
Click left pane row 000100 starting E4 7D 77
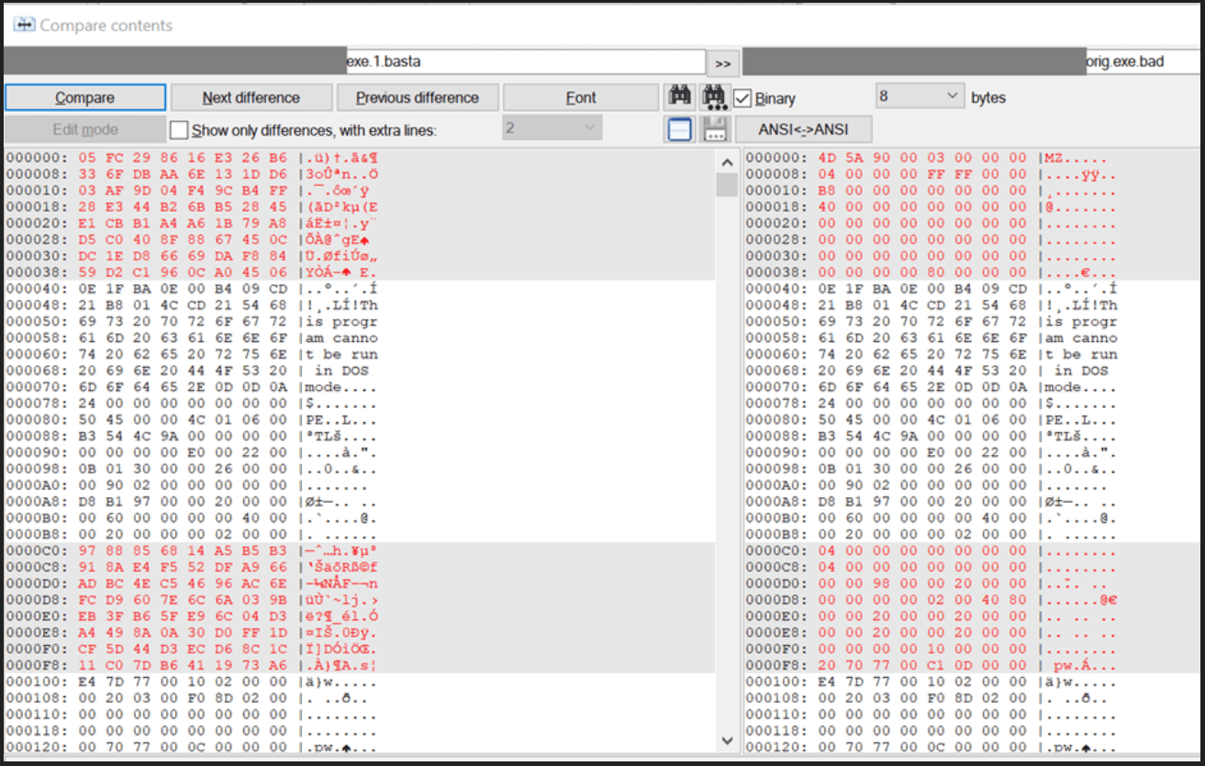193,683
